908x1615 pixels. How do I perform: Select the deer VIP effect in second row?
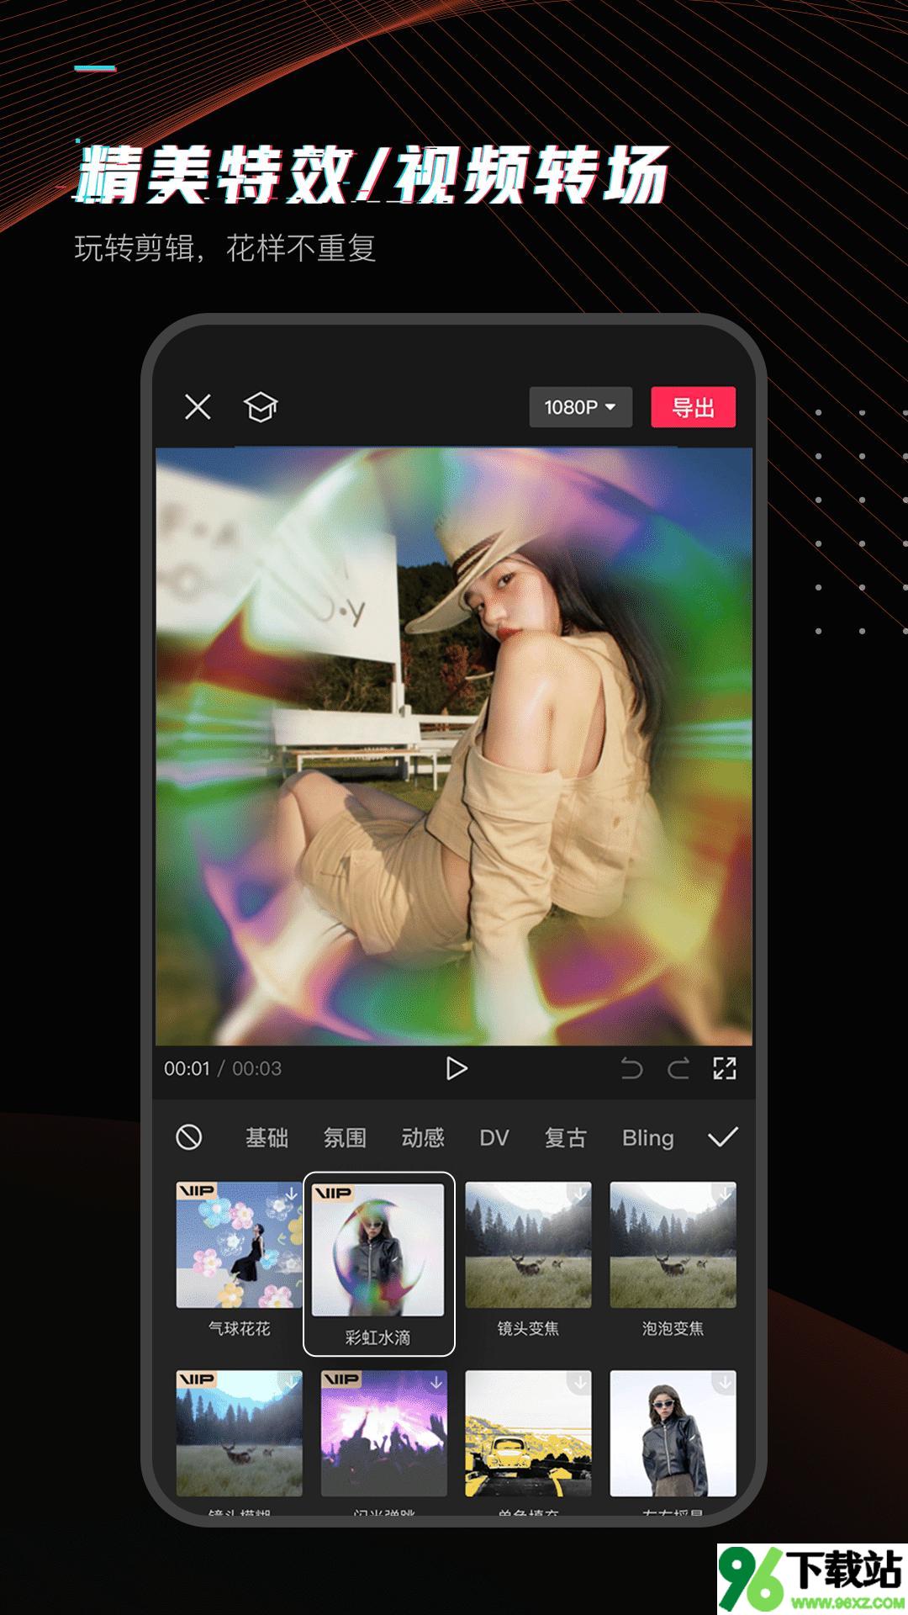coord(239,1433)
